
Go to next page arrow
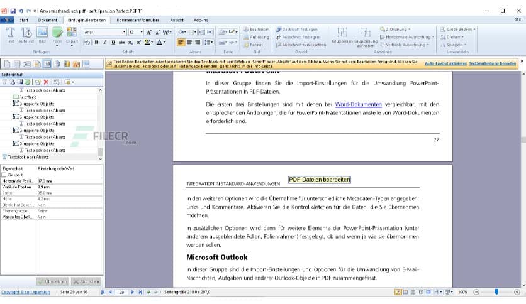coord(132,292)
